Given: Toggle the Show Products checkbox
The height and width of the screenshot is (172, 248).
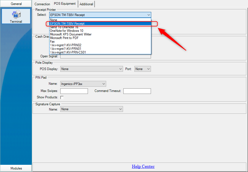Looking at the screenshot, I should pyautogui.click(x=62, y=97).
